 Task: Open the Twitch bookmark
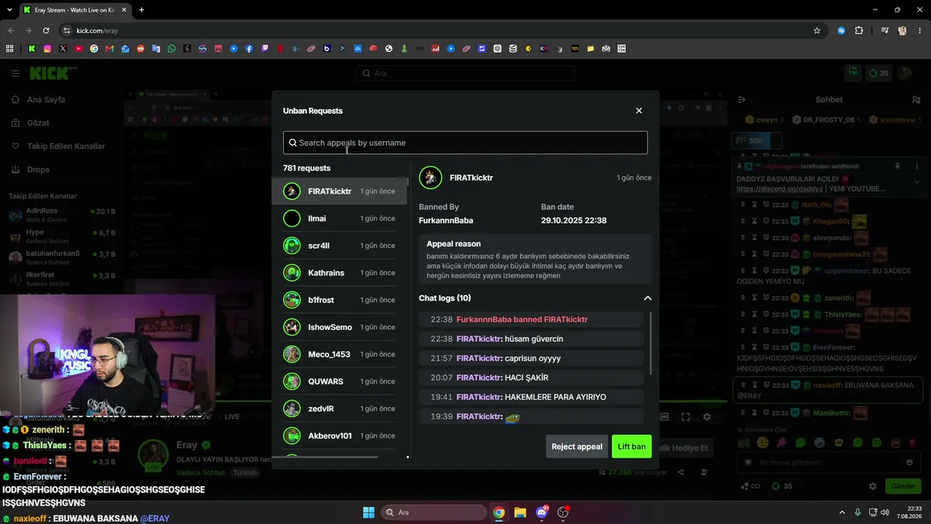265,49
